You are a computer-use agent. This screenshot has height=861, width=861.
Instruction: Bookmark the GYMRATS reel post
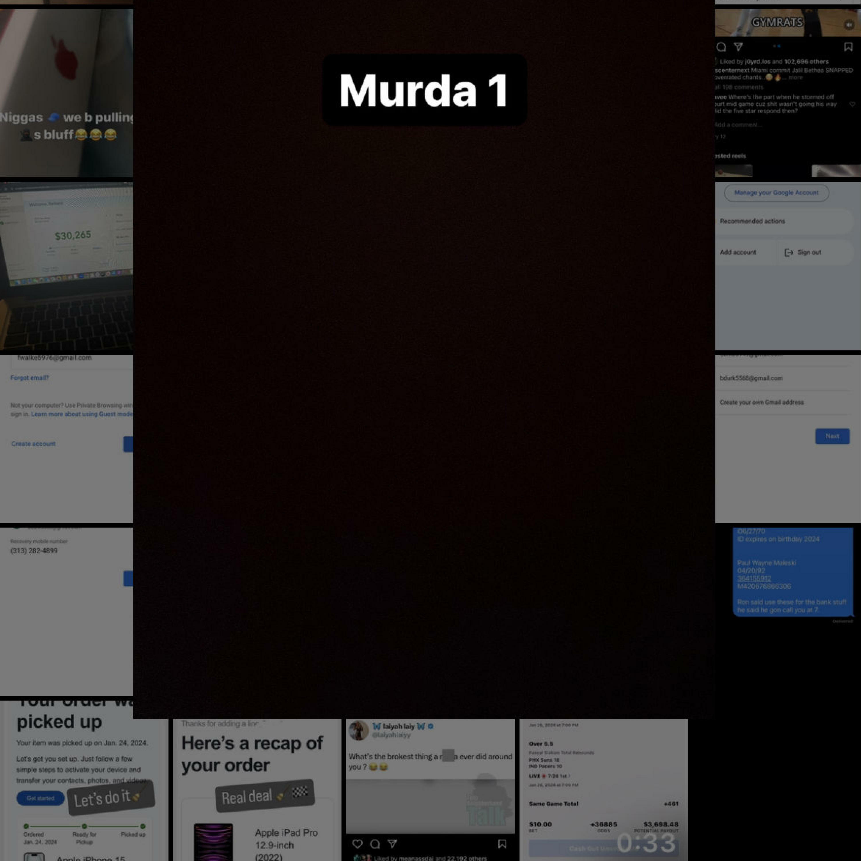point(848,46)
